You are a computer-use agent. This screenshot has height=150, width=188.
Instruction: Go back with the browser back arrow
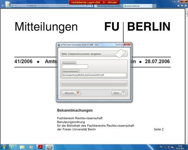coord(3,6)
